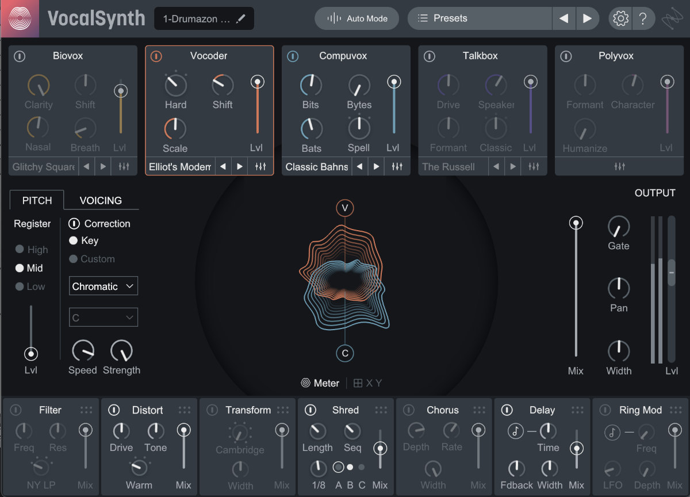Click the Transform module drag handle dots
Viewport: 690px width, 497px height.
[283, 410]
